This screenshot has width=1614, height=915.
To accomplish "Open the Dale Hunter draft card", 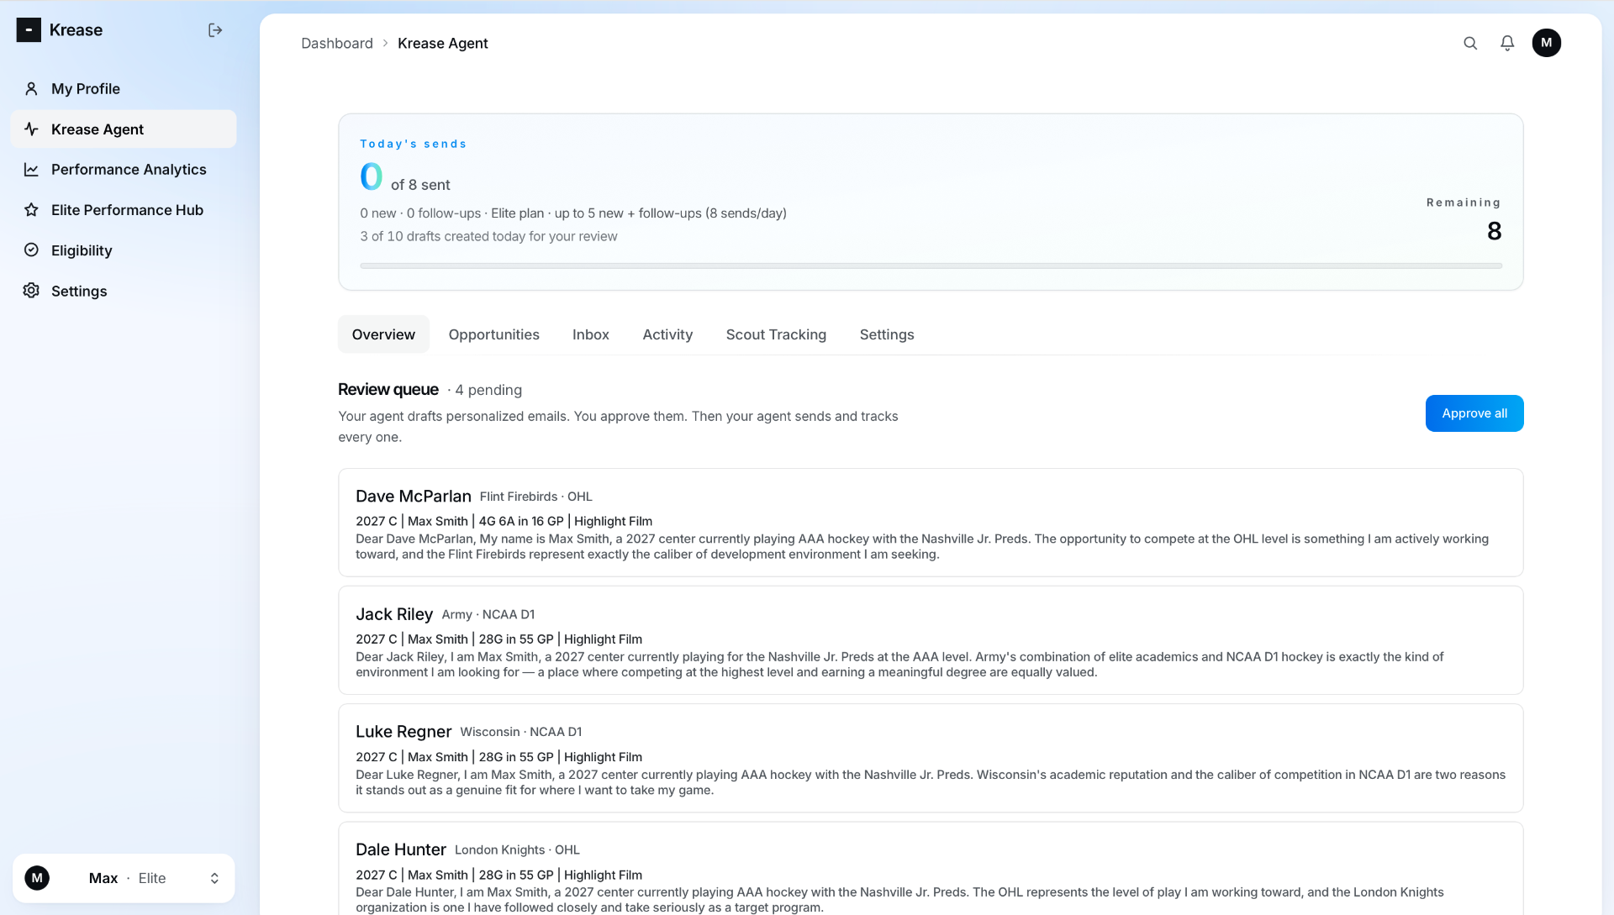I will [x=931, y=869].
